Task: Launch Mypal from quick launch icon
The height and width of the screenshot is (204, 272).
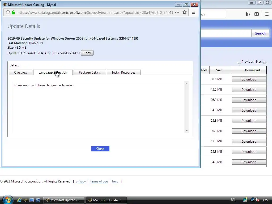Action: (25, 200)
